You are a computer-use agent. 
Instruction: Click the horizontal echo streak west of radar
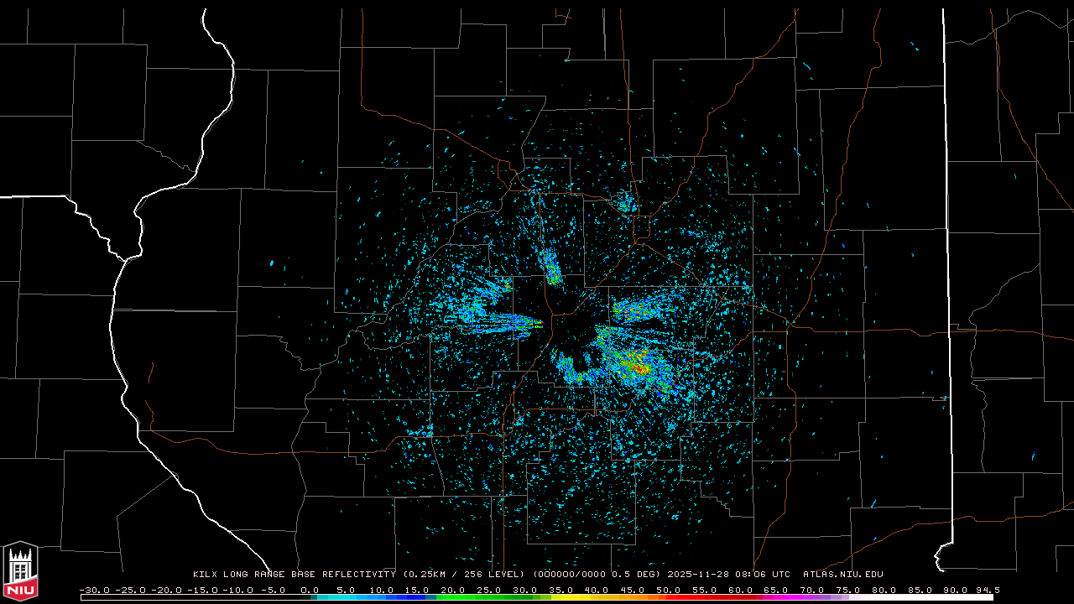(500, 321)
